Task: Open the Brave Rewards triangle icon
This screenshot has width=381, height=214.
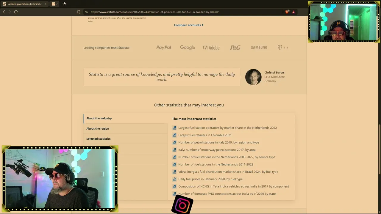Action: [293, 12]
